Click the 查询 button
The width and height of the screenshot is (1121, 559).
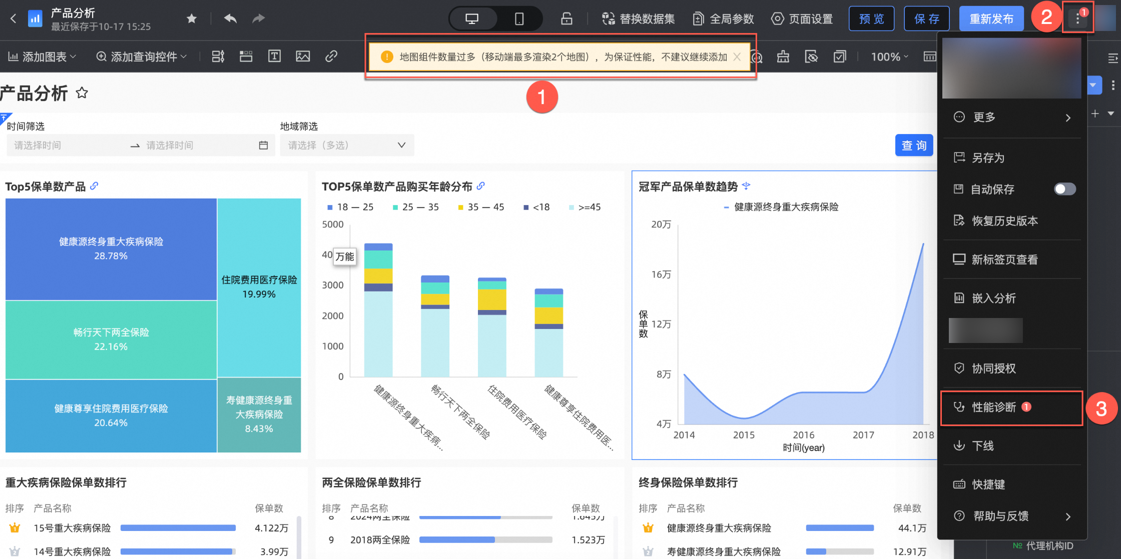(x=914, y=145)
